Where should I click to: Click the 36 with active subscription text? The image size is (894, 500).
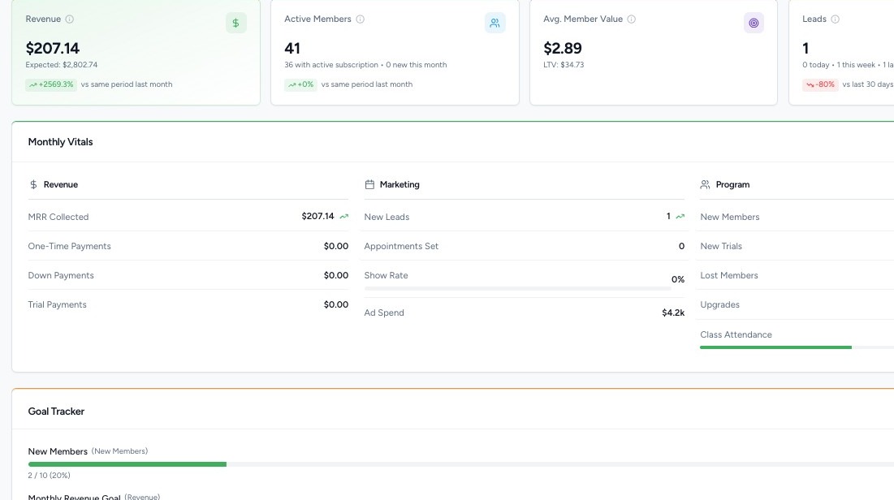[x=331, y=65]
